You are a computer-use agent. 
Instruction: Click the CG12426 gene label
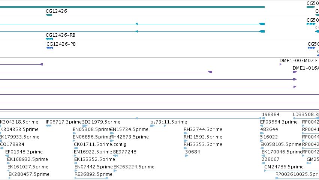pyautogui.click(x=56, y=11)
